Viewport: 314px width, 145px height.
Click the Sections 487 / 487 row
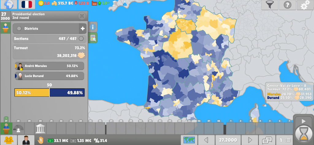49,39
